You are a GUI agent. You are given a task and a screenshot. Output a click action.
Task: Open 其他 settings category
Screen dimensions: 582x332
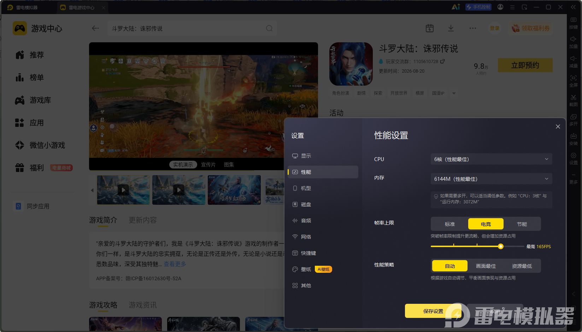323,285
